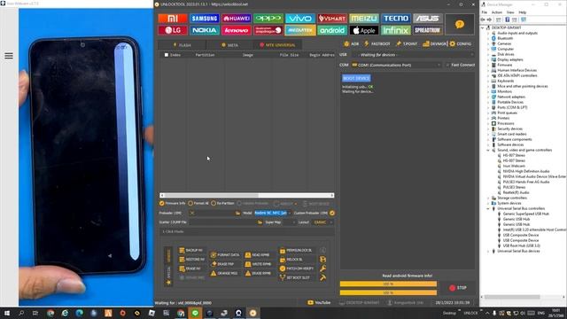Screen dimensions: 567x319
Task: Open Device Manager File menu
Action: click(485, 12)
